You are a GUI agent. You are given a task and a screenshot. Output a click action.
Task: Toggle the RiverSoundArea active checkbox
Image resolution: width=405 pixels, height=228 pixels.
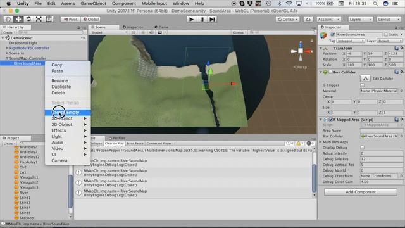tap(333, 34)
